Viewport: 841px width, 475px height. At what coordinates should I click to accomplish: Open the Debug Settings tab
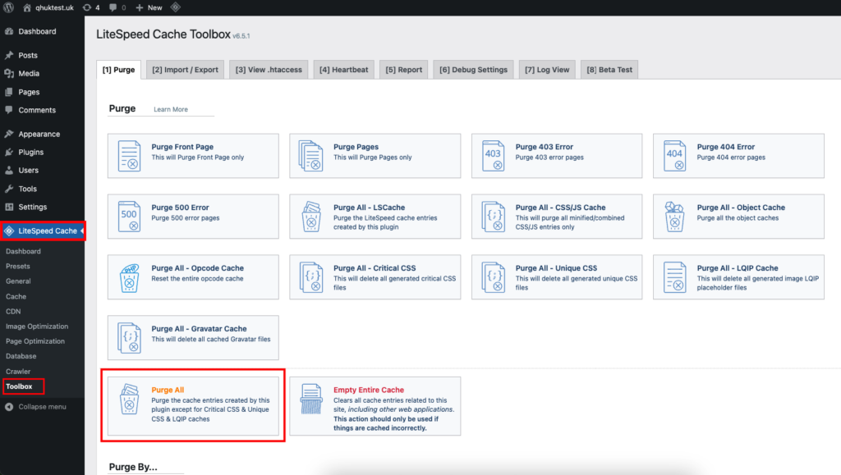point(473,70)
